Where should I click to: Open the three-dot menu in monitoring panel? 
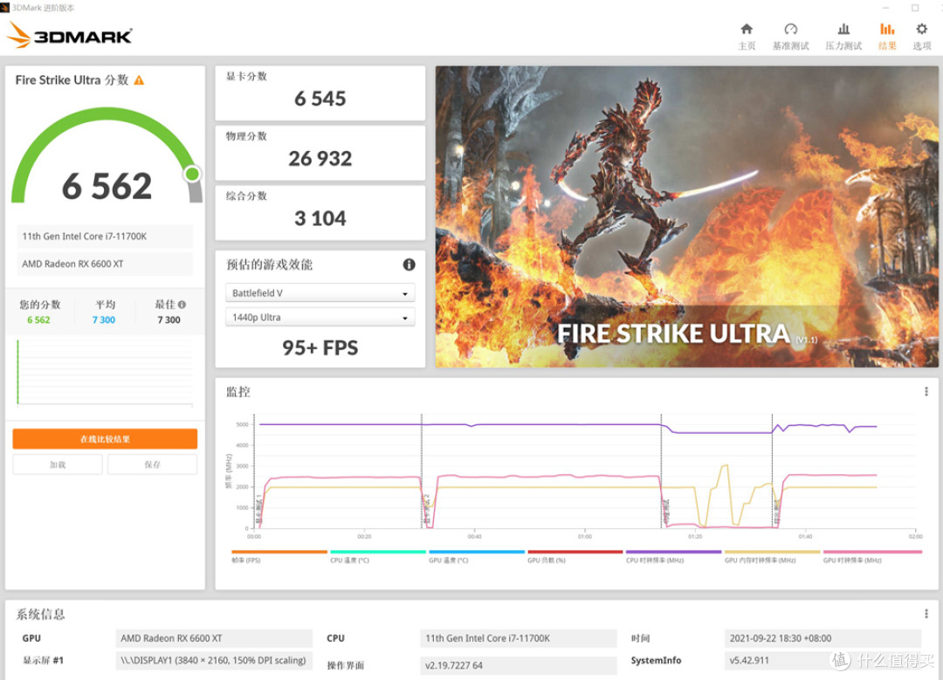926,391
